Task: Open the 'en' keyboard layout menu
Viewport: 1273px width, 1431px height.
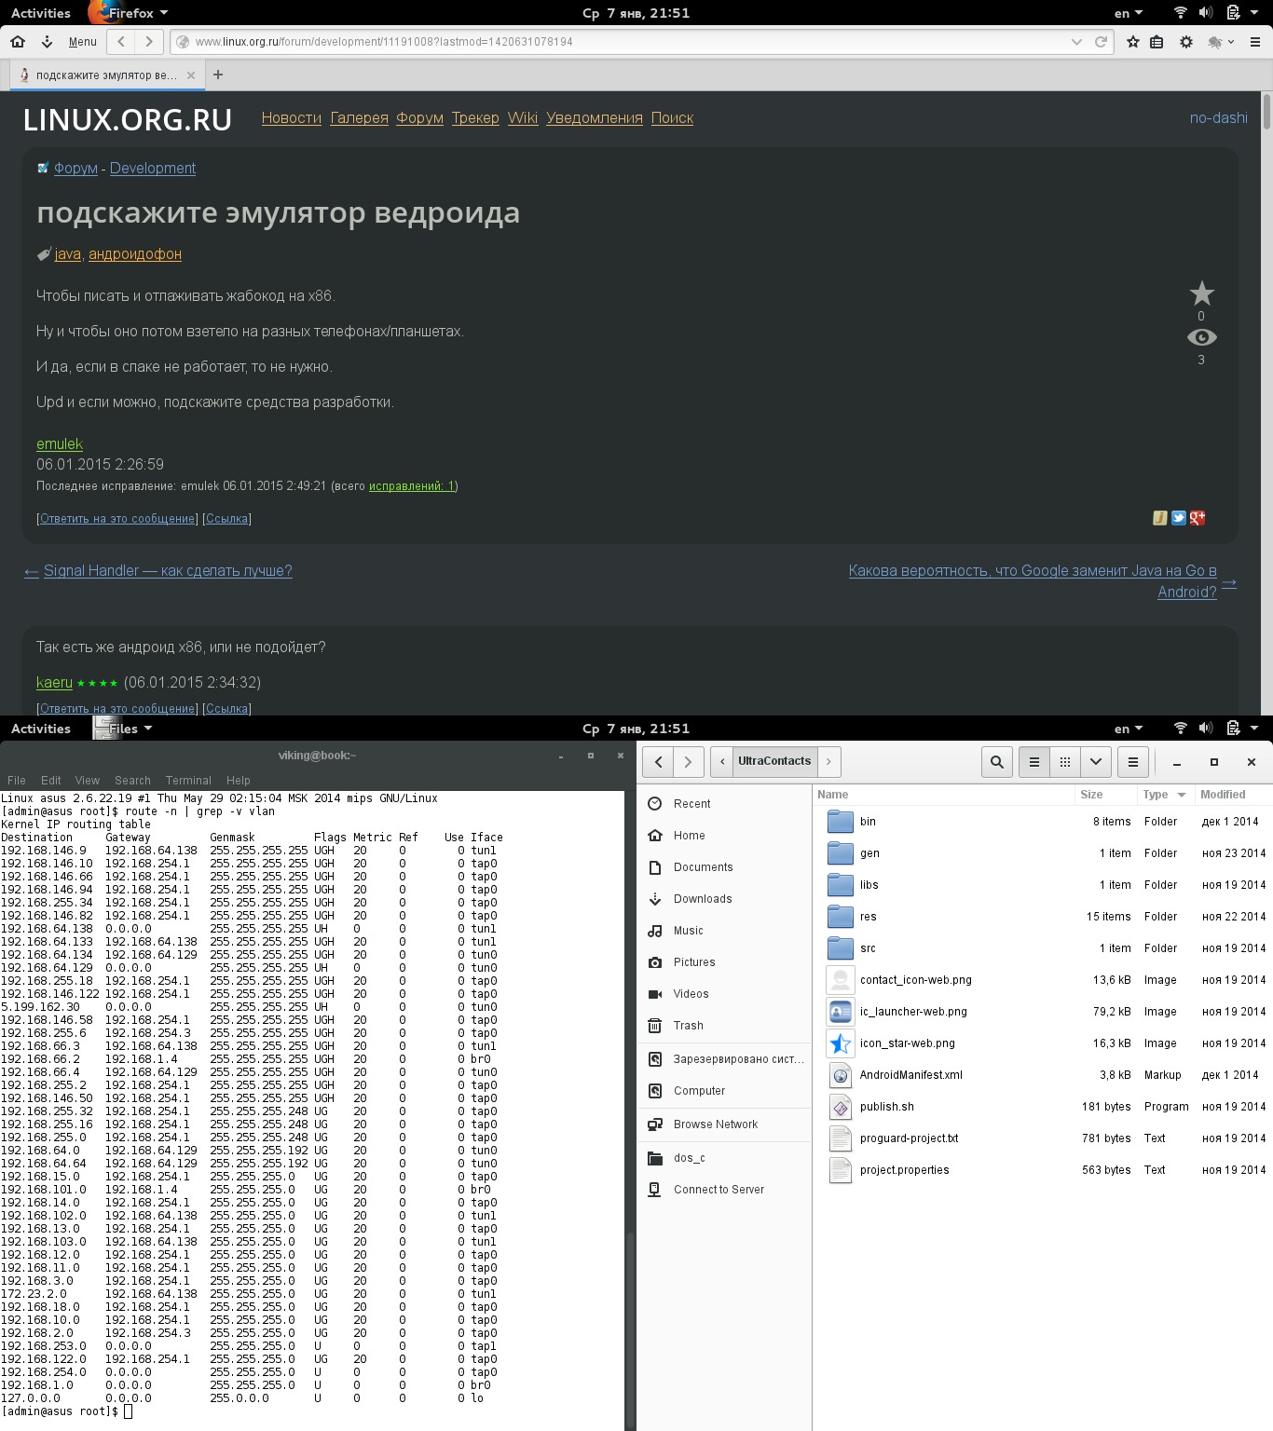Action: (1129, 13)
